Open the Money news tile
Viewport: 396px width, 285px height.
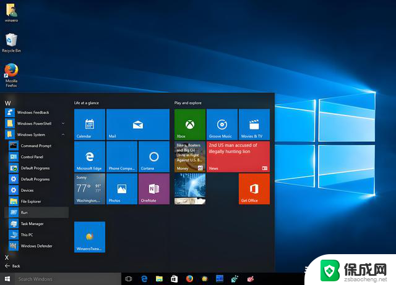[190, 157]
